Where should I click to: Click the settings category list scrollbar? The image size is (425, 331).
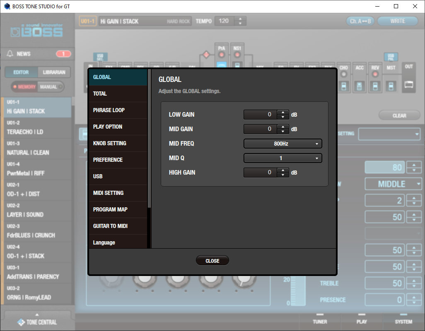coord(149,138)
